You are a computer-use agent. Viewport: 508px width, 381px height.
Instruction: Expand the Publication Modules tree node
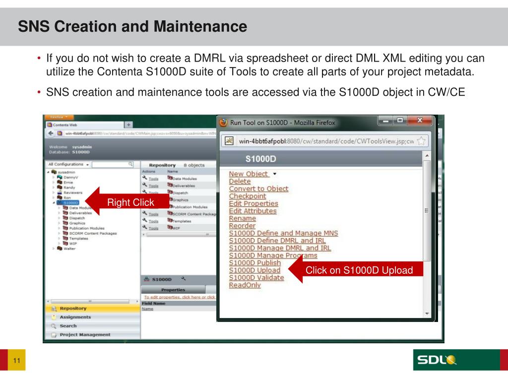tap(60, 228)
